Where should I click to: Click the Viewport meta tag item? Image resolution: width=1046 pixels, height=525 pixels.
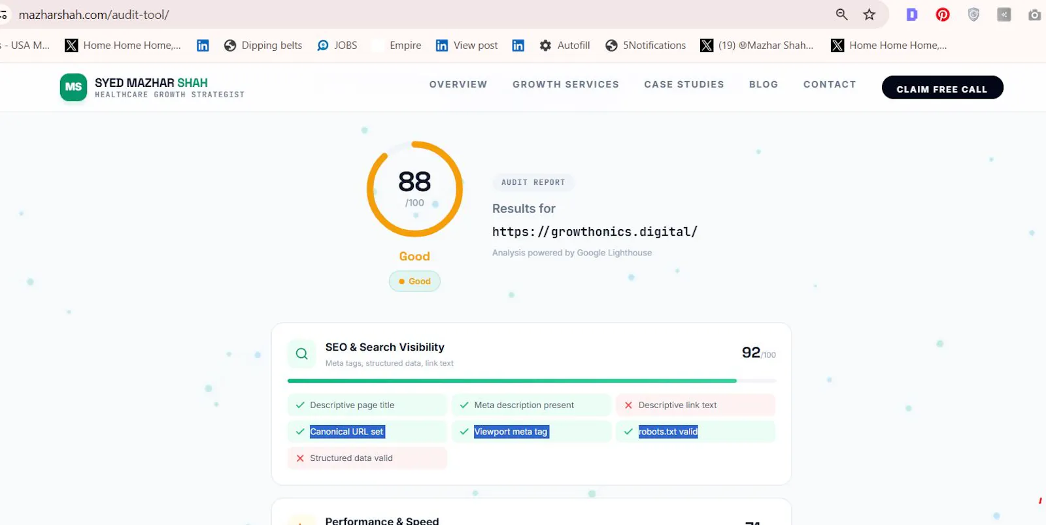point(531,432)
